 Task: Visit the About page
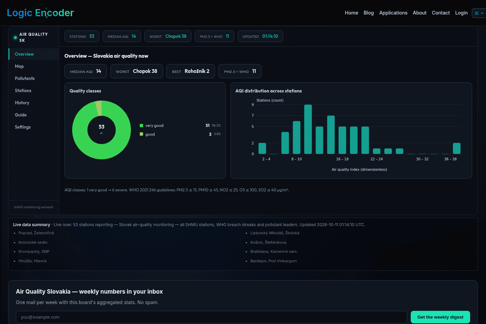(x=420, y=13)
